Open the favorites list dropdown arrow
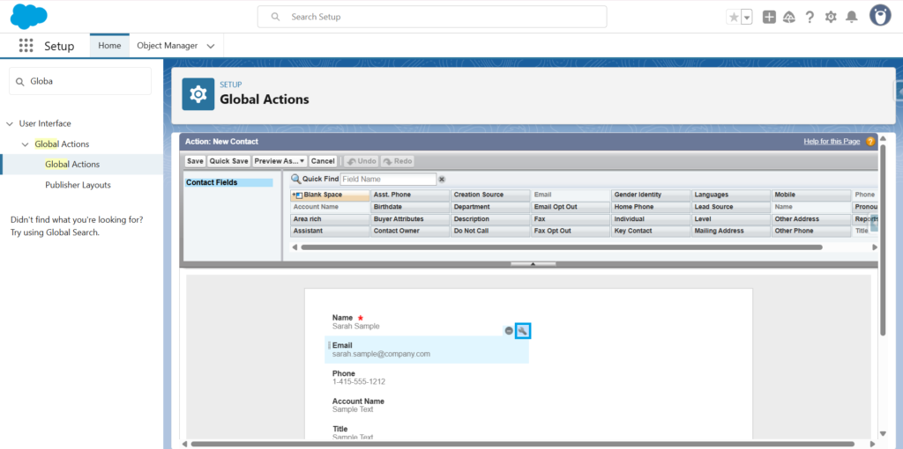The width and height of the screenshot is (903, 449). pyautogui.click(x=747, y=17)
